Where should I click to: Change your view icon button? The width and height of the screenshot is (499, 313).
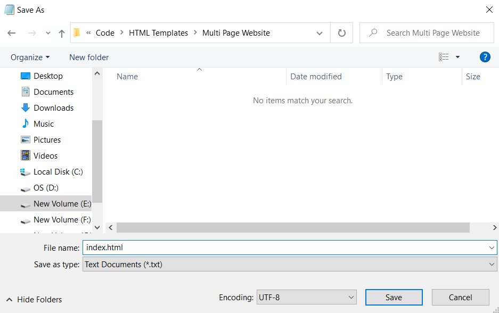click(443, 57)
